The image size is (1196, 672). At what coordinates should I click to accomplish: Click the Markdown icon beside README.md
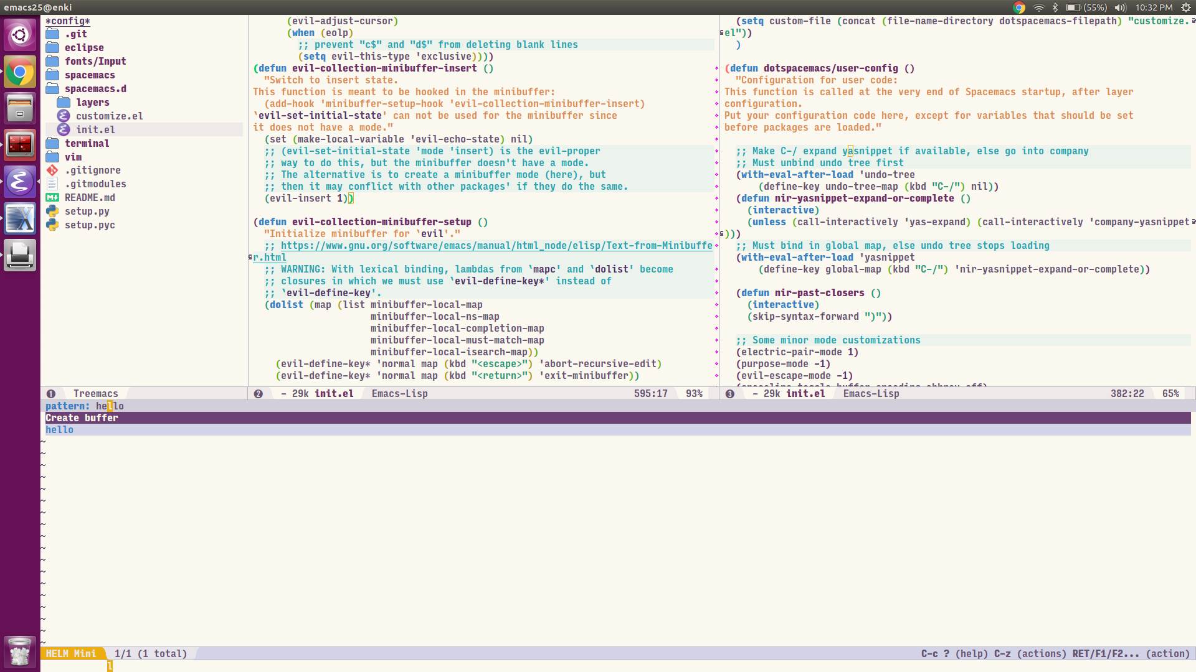(52, 197)
